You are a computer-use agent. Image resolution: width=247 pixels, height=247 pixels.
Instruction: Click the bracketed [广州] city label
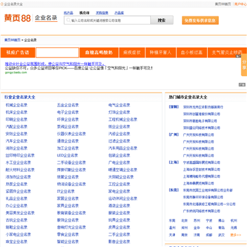tap(174, 134)
